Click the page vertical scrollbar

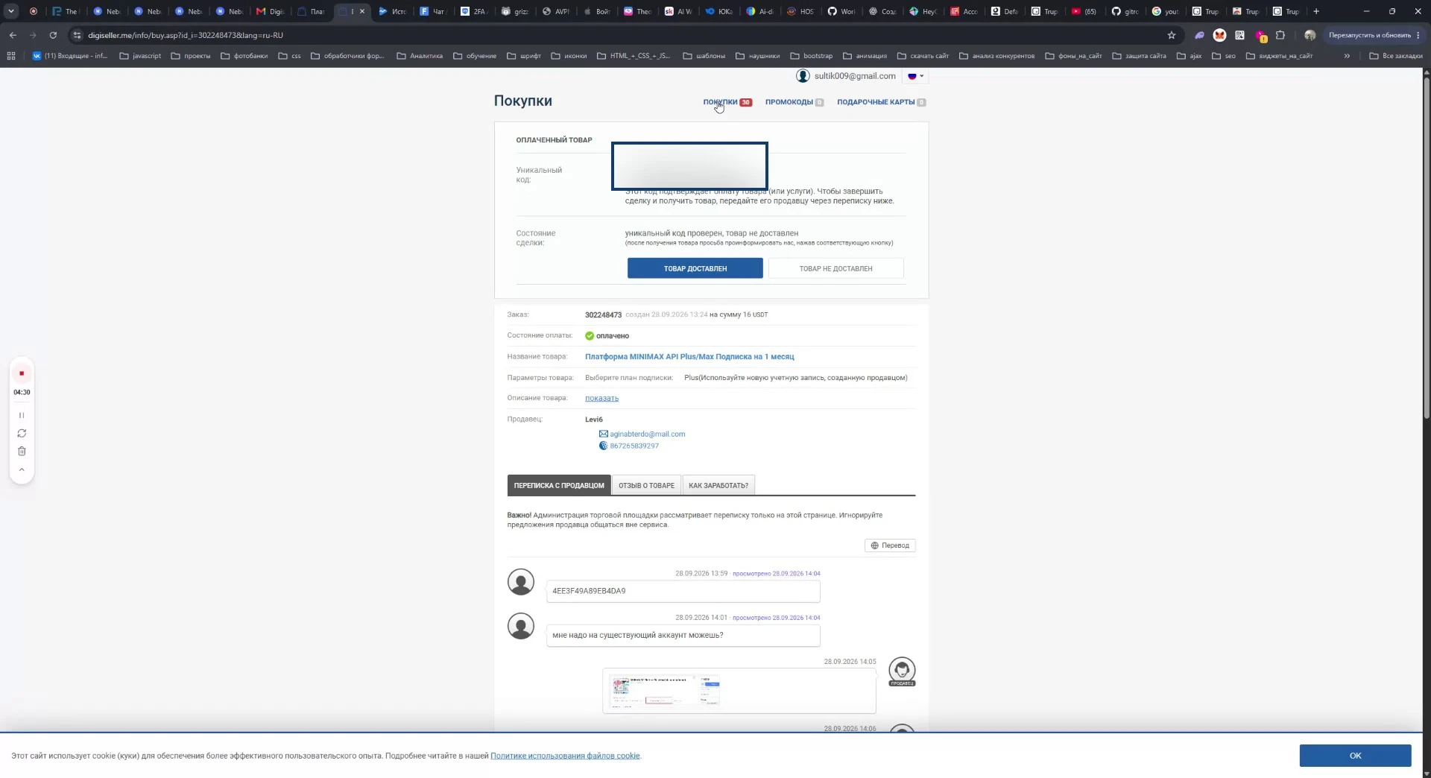click(1427, 246)
